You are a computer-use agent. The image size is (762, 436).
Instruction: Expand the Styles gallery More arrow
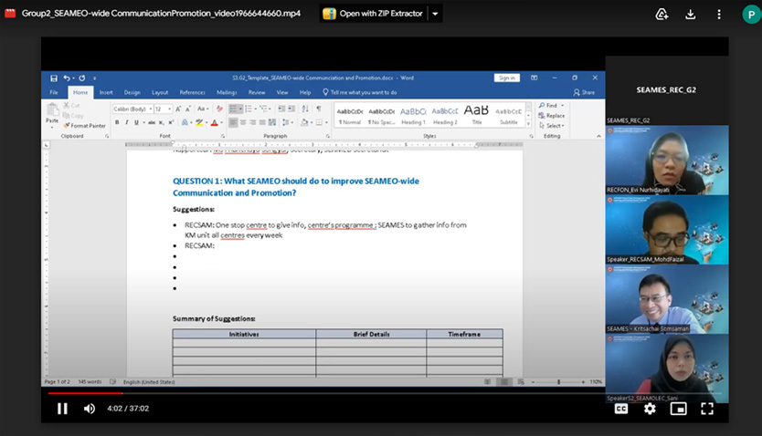(528, 124)
